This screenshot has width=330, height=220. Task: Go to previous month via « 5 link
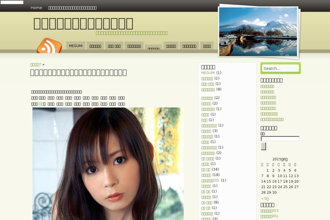(265, 199)
